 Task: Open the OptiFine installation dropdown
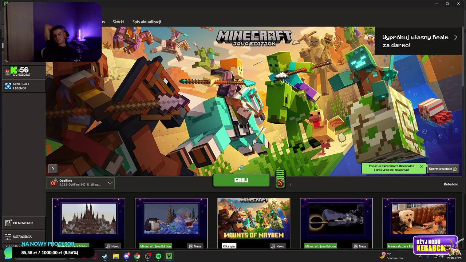coord(80,183)
